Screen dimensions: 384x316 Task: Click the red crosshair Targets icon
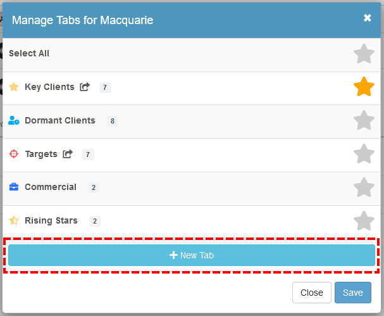pyautogui.click(x=14, y=154)
